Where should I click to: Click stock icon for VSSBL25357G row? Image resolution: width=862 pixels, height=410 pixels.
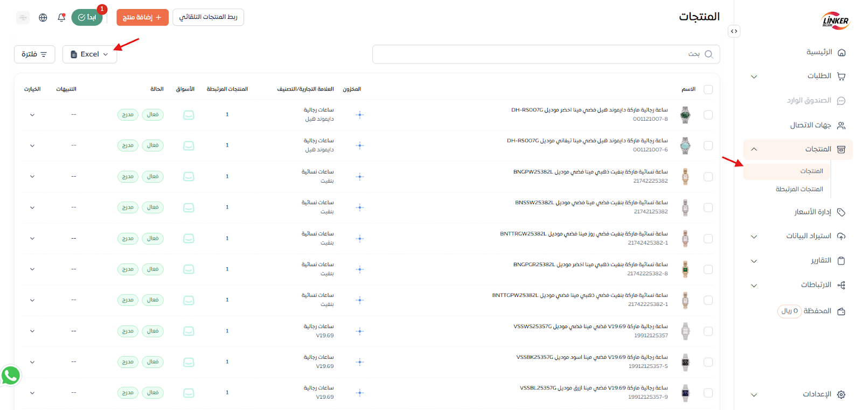tap(360, 393)
